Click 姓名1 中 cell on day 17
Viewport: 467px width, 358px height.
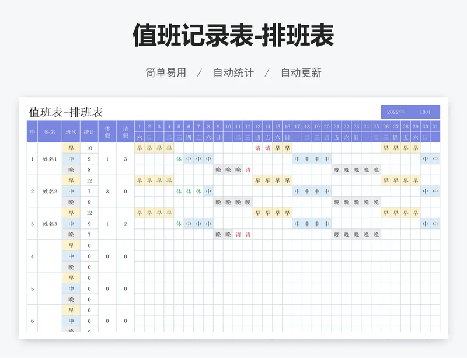pyautogui.click(x=297, y=159)
